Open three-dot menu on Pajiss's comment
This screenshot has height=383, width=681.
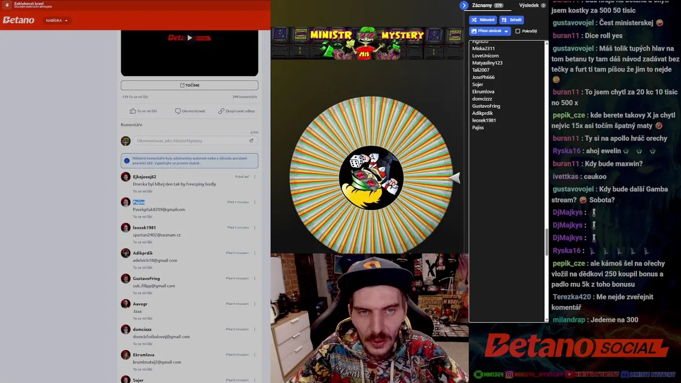tap(254, 202)
